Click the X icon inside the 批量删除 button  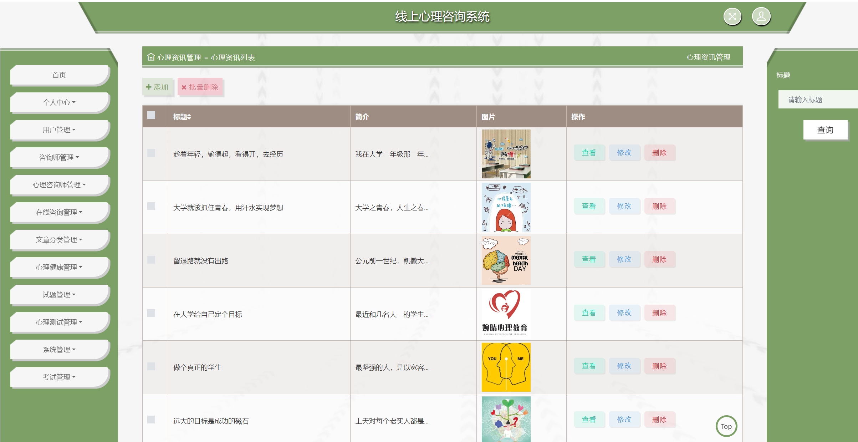(x=184, y=87)
